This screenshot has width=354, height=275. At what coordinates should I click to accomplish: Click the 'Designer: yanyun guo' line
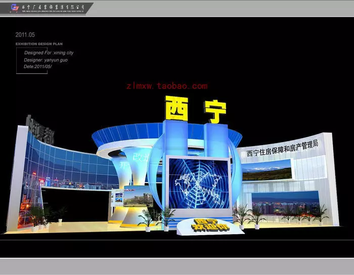point(46,60)
